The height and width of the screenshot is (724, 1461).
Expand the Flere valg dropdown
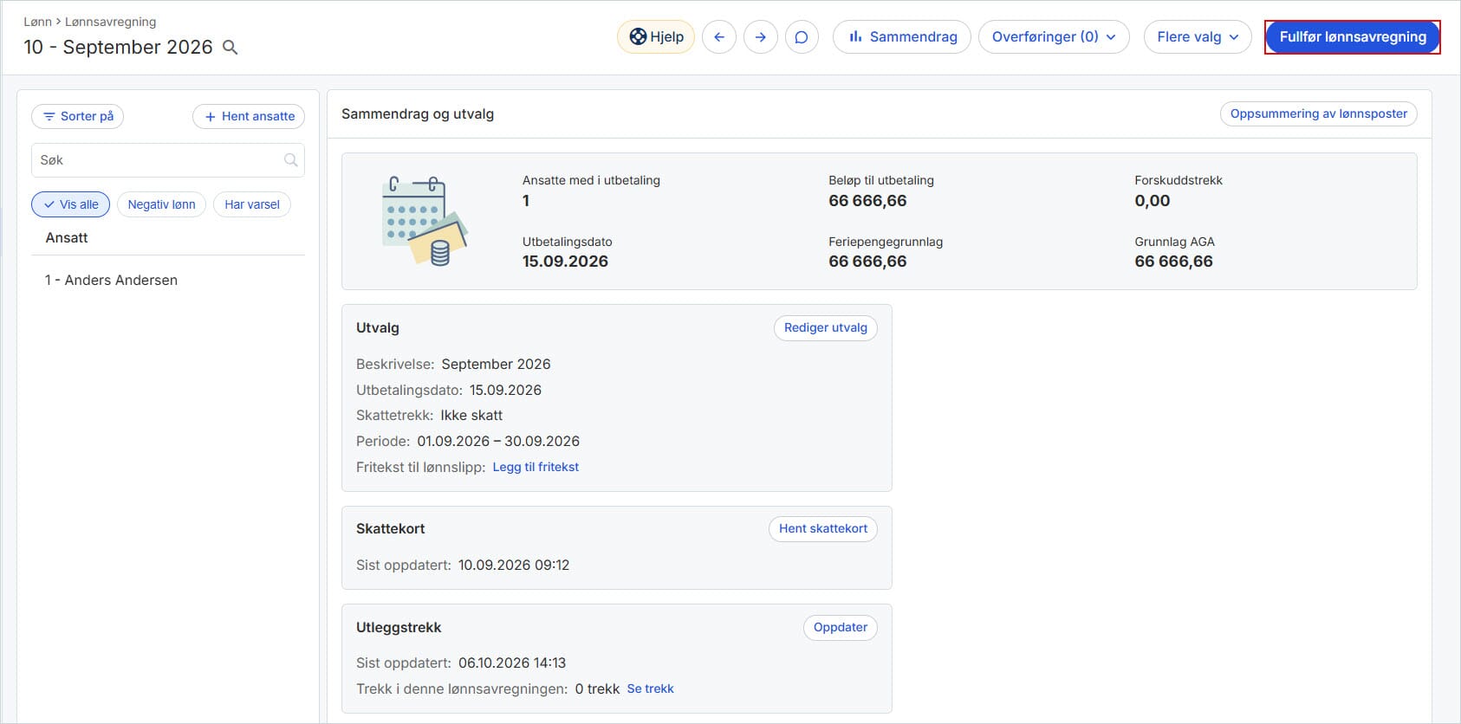point(1198,37)
